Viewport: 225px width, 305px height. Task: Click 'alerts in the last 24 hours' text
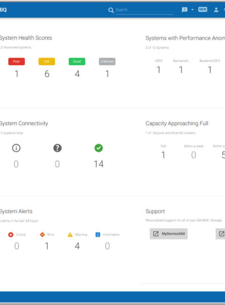point(20,221)
